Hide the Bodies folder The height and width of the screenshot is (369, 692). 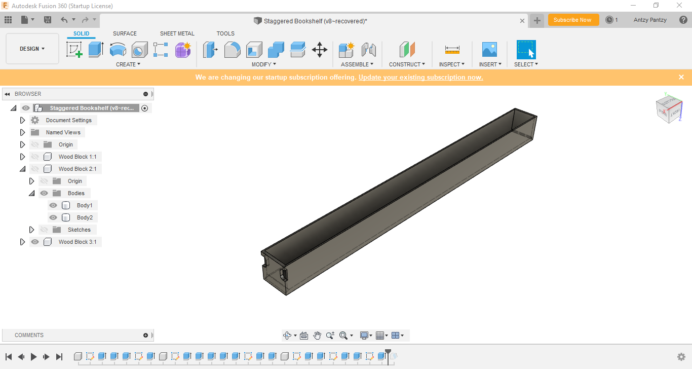[x=44, y=193]
